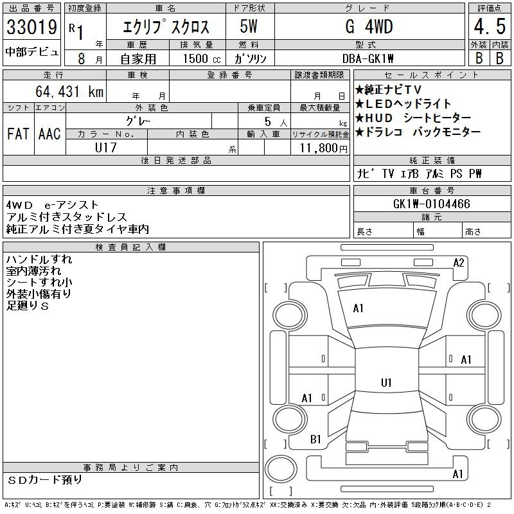Click the グレー exterior color value
The height and width of the screenshot is (514, 514).
click(152, 120)
